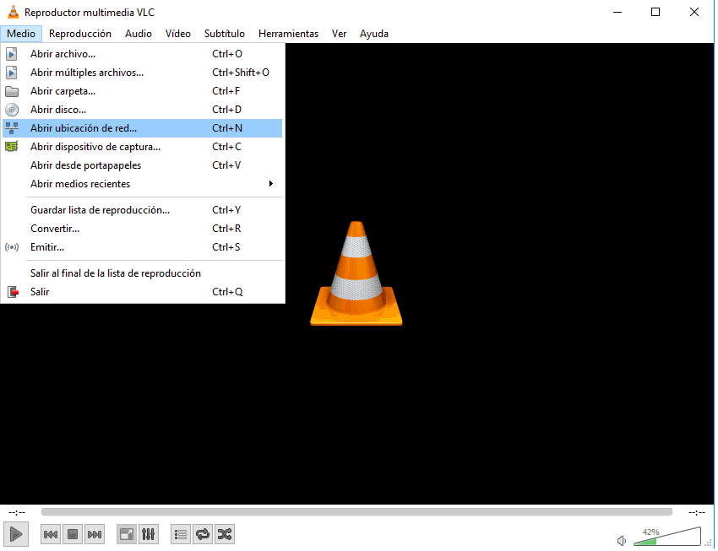Screen dimensions: 718x551
Task: Select Convertir... entry
Action: click(143, 229)
